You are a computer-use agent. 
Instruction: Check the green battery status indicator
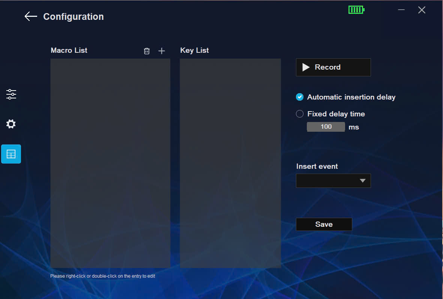click(x=356, y=10)
